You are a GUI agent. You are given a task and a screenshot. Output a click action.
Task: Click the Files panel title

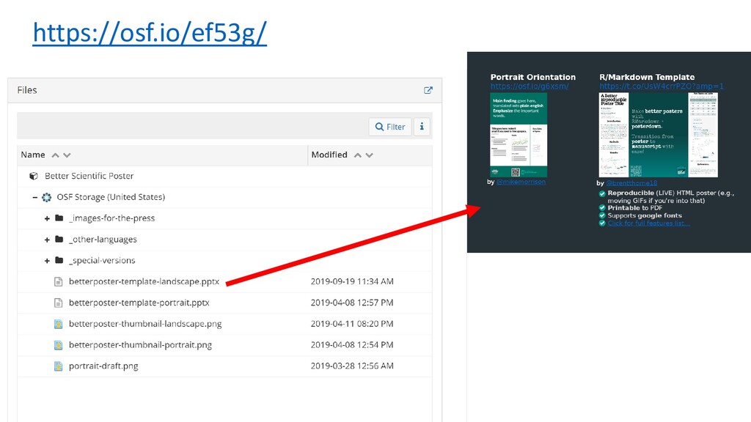[27, 90]
